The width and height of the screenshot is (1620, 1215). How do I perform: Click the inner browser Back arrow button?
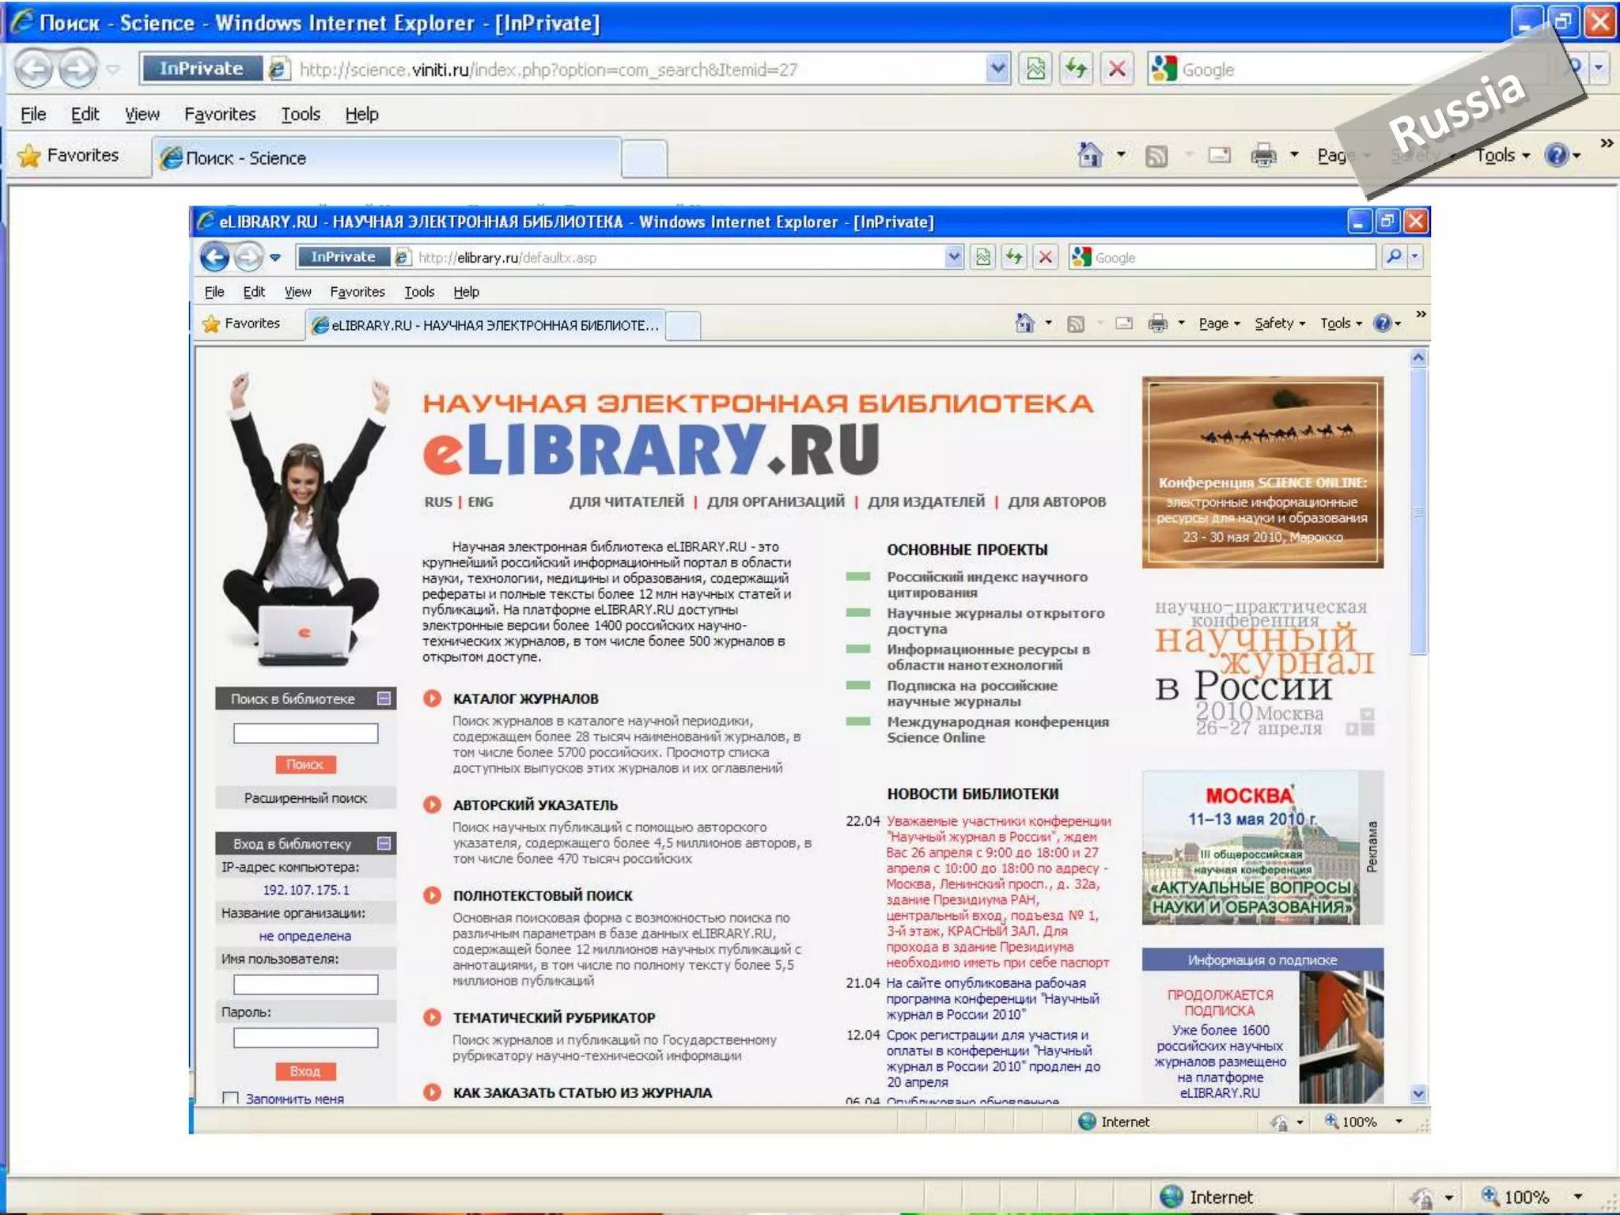pos(214,257)
